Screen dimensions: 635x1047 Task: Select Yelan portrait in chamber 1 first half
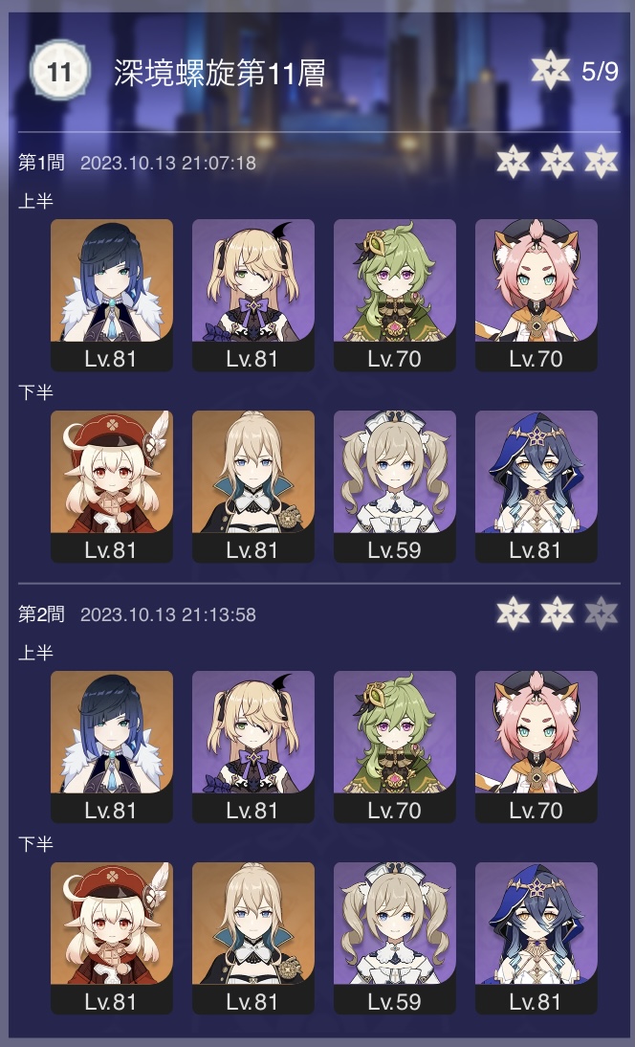(x=111, y=295)
